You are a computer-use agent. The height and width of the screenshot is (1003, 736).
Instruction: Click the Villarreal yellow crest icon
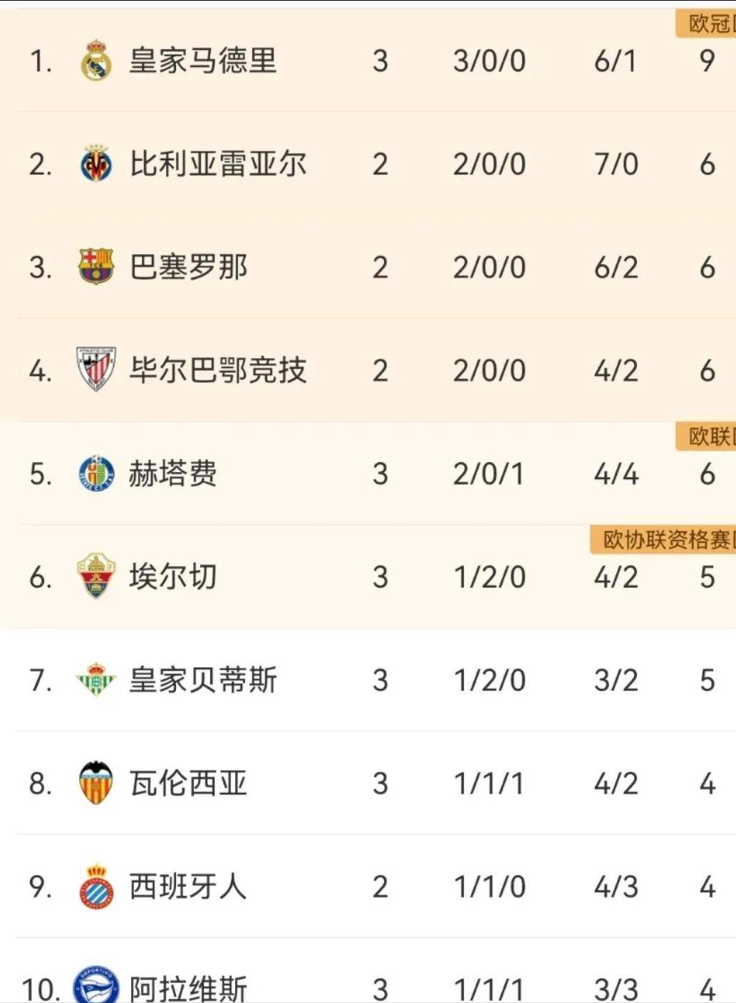[x=95, y=164]
